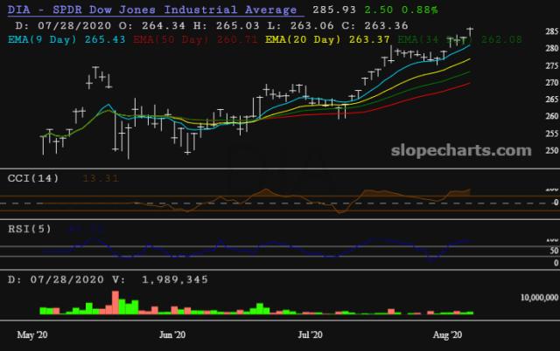The height and width of the screenshot is (351, 560).
Task: Select the Jul '20 date axis label
Action: point(312,334)
